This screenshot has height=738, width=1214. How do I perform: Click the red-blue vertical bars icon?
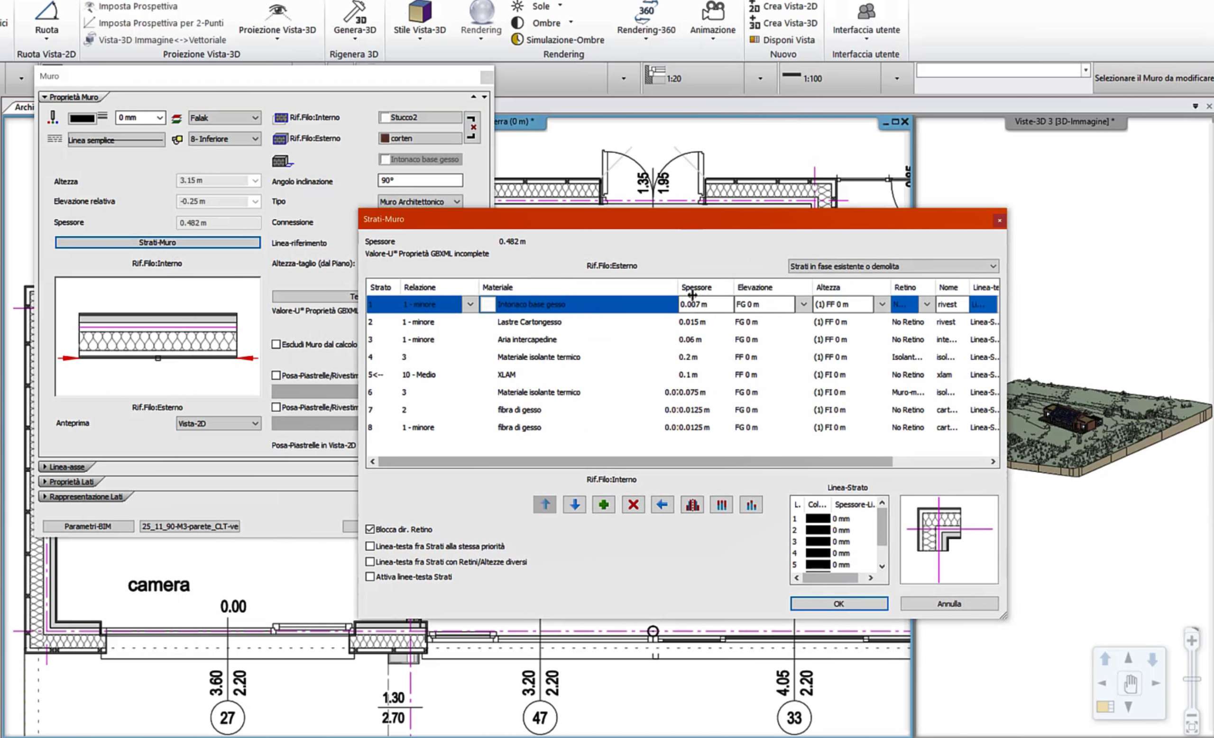tap(721, 505)
